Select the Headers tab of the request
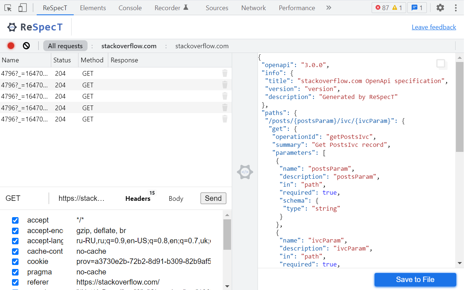 138,199
